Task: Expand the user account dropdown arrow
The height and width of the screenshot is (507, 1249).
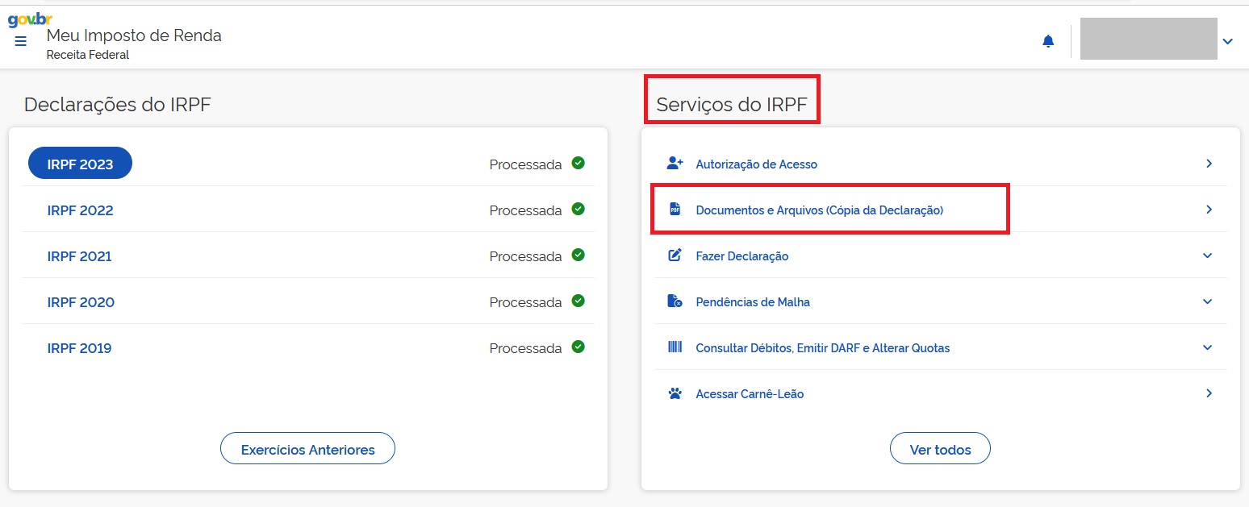Action: [1227, 41]
